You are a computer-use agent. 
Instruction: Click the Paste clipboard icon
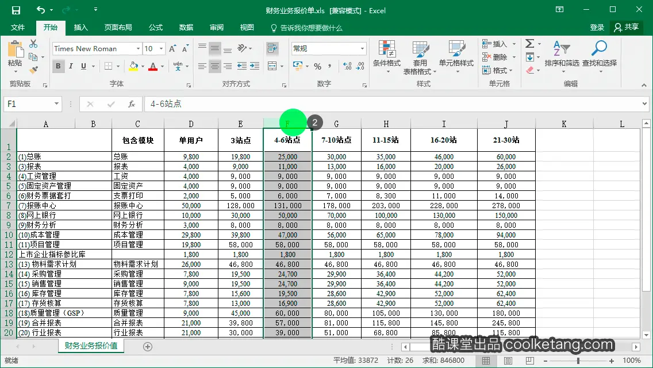coord(16,49)
